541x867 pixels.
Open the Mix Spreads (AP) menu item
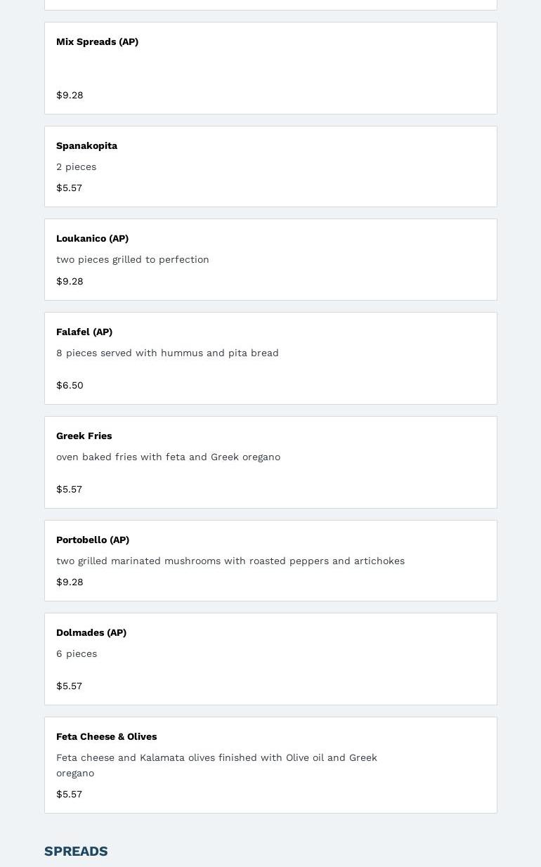(x=270, y=68)
